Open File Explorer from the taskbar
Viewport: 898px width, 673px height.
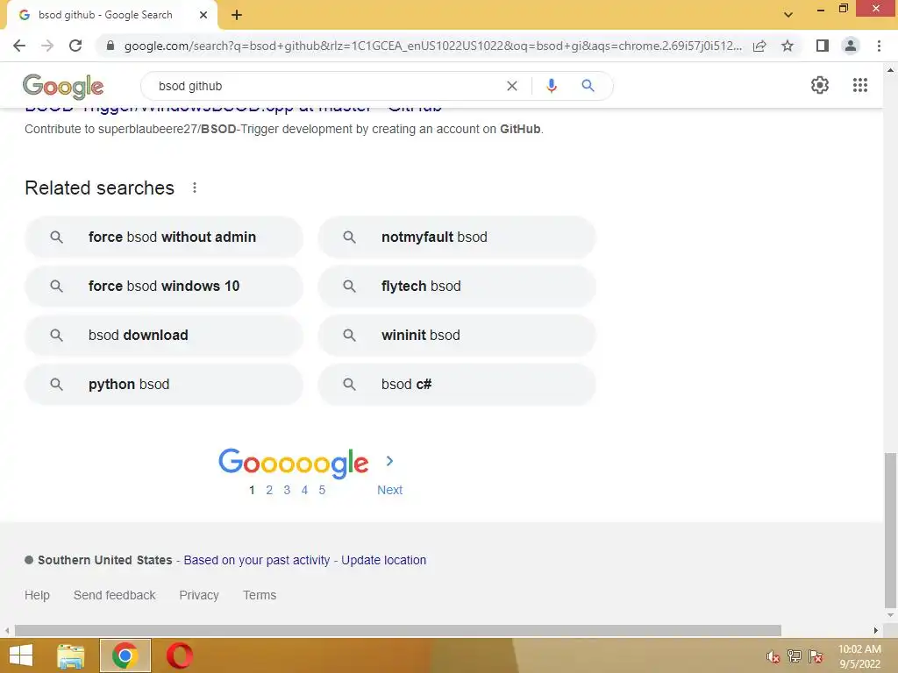[71, 655]
